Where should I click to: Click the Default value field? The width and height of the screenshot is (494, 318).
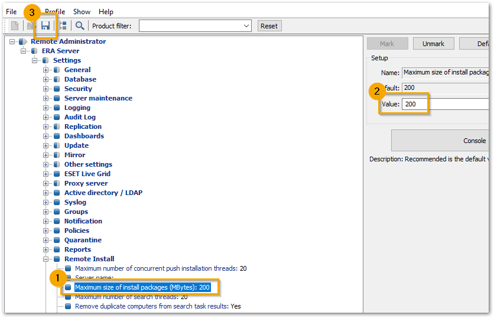pos(446,87)
